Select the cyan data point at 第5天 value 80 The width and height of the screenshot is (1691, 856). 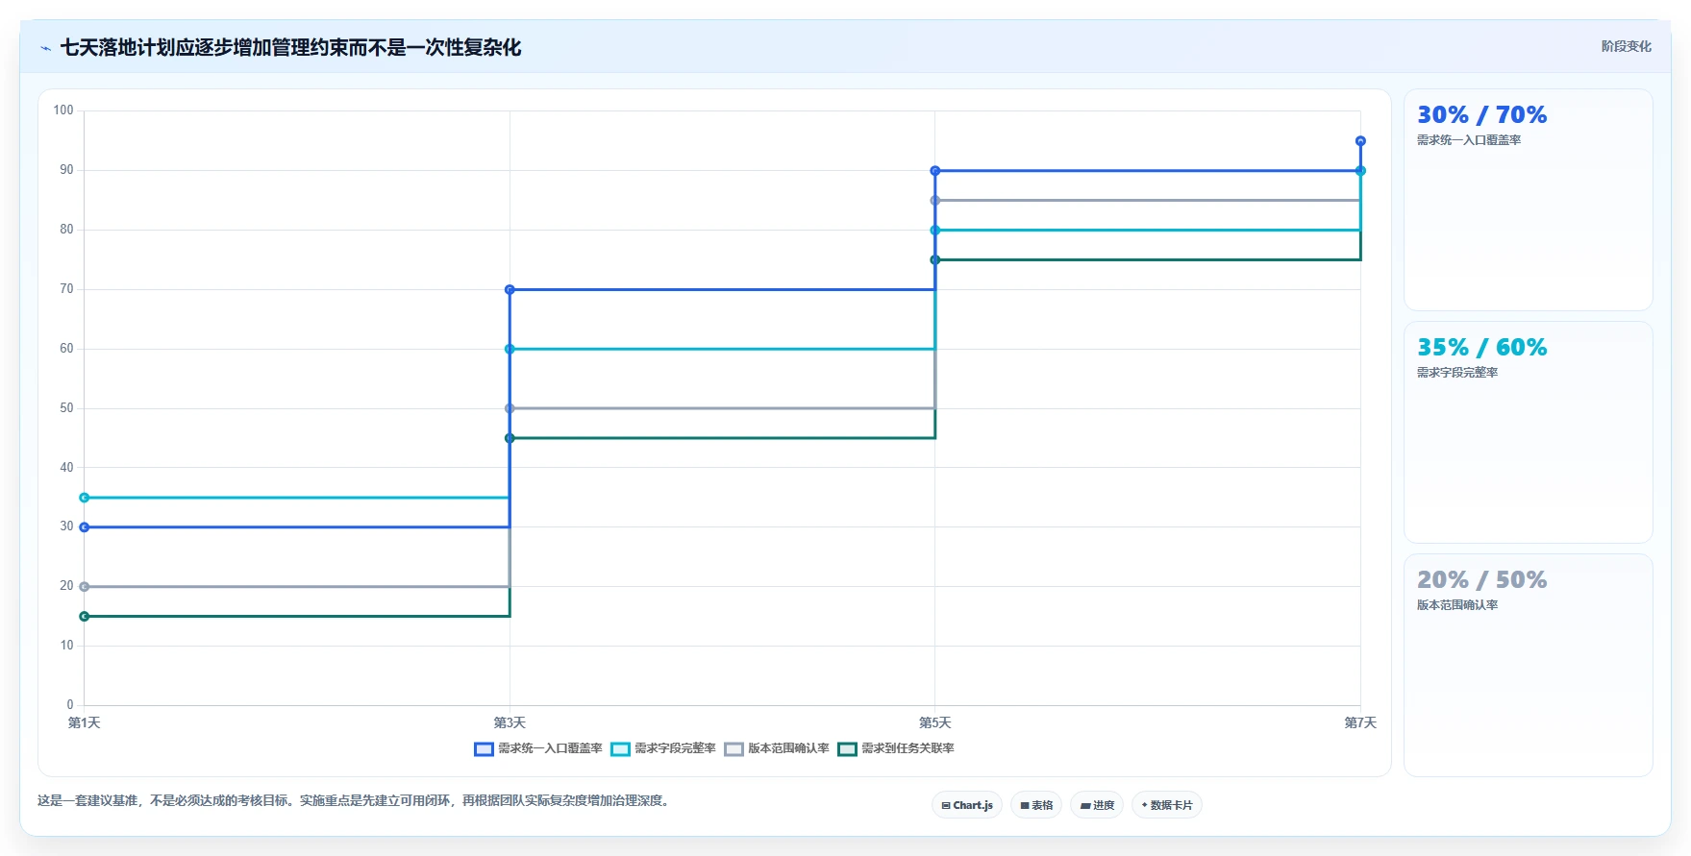tap(935, 231)
